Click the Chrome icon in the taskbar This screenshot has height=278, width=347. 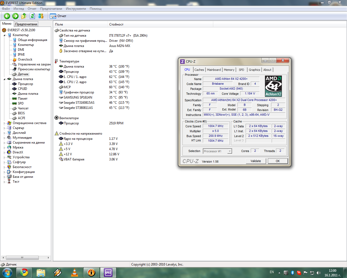pyautogui.click(x=24, y=272)
